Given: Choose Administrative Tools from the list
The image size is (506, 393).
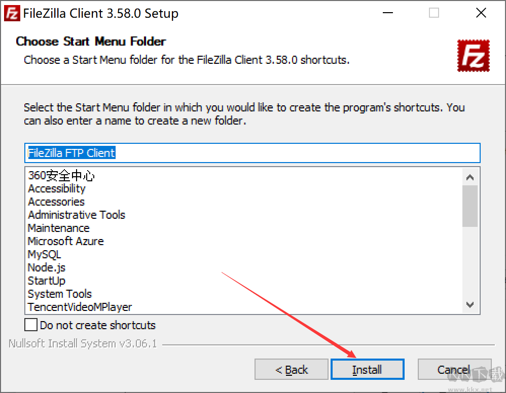Looking at the screenshot, I should click(x=77, y=215).
